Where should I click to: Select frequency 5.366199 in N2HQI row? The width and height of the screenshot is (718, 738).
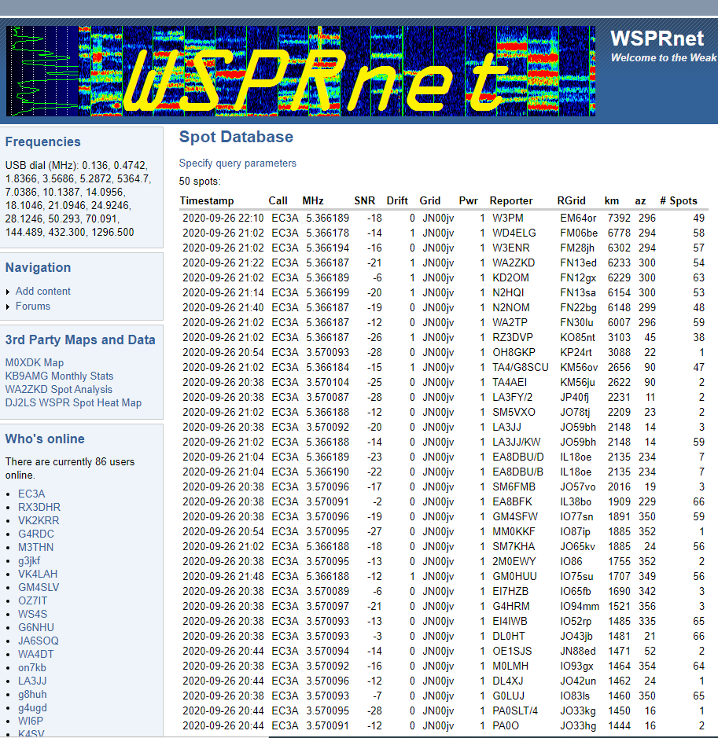pyautogui.click(x=328, y=292)
